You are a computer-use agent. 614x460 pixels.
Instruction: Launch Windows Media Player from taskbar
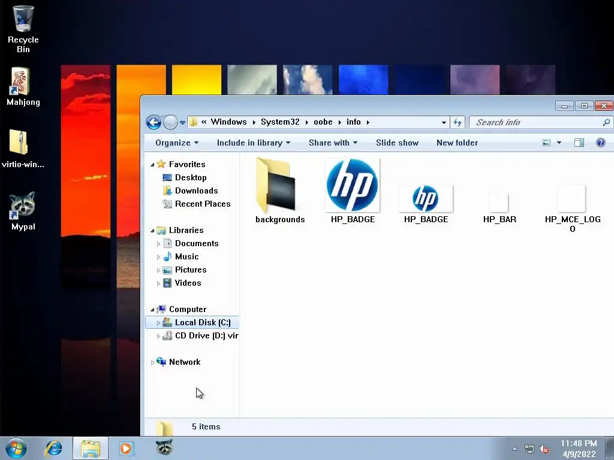coord(126,448)
